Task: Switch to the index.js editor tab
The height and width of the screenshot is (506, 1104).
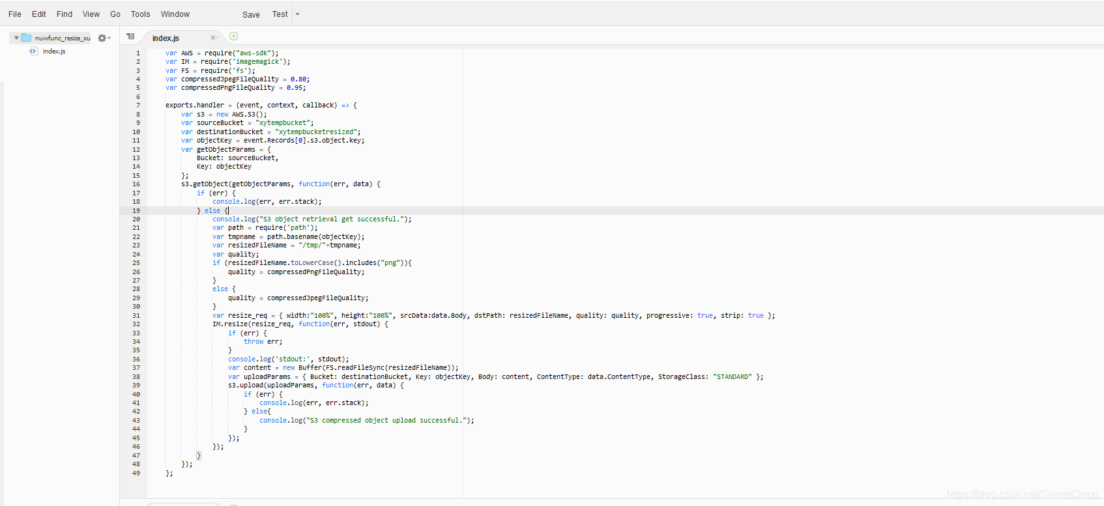Action: click(x=166, y=38)
